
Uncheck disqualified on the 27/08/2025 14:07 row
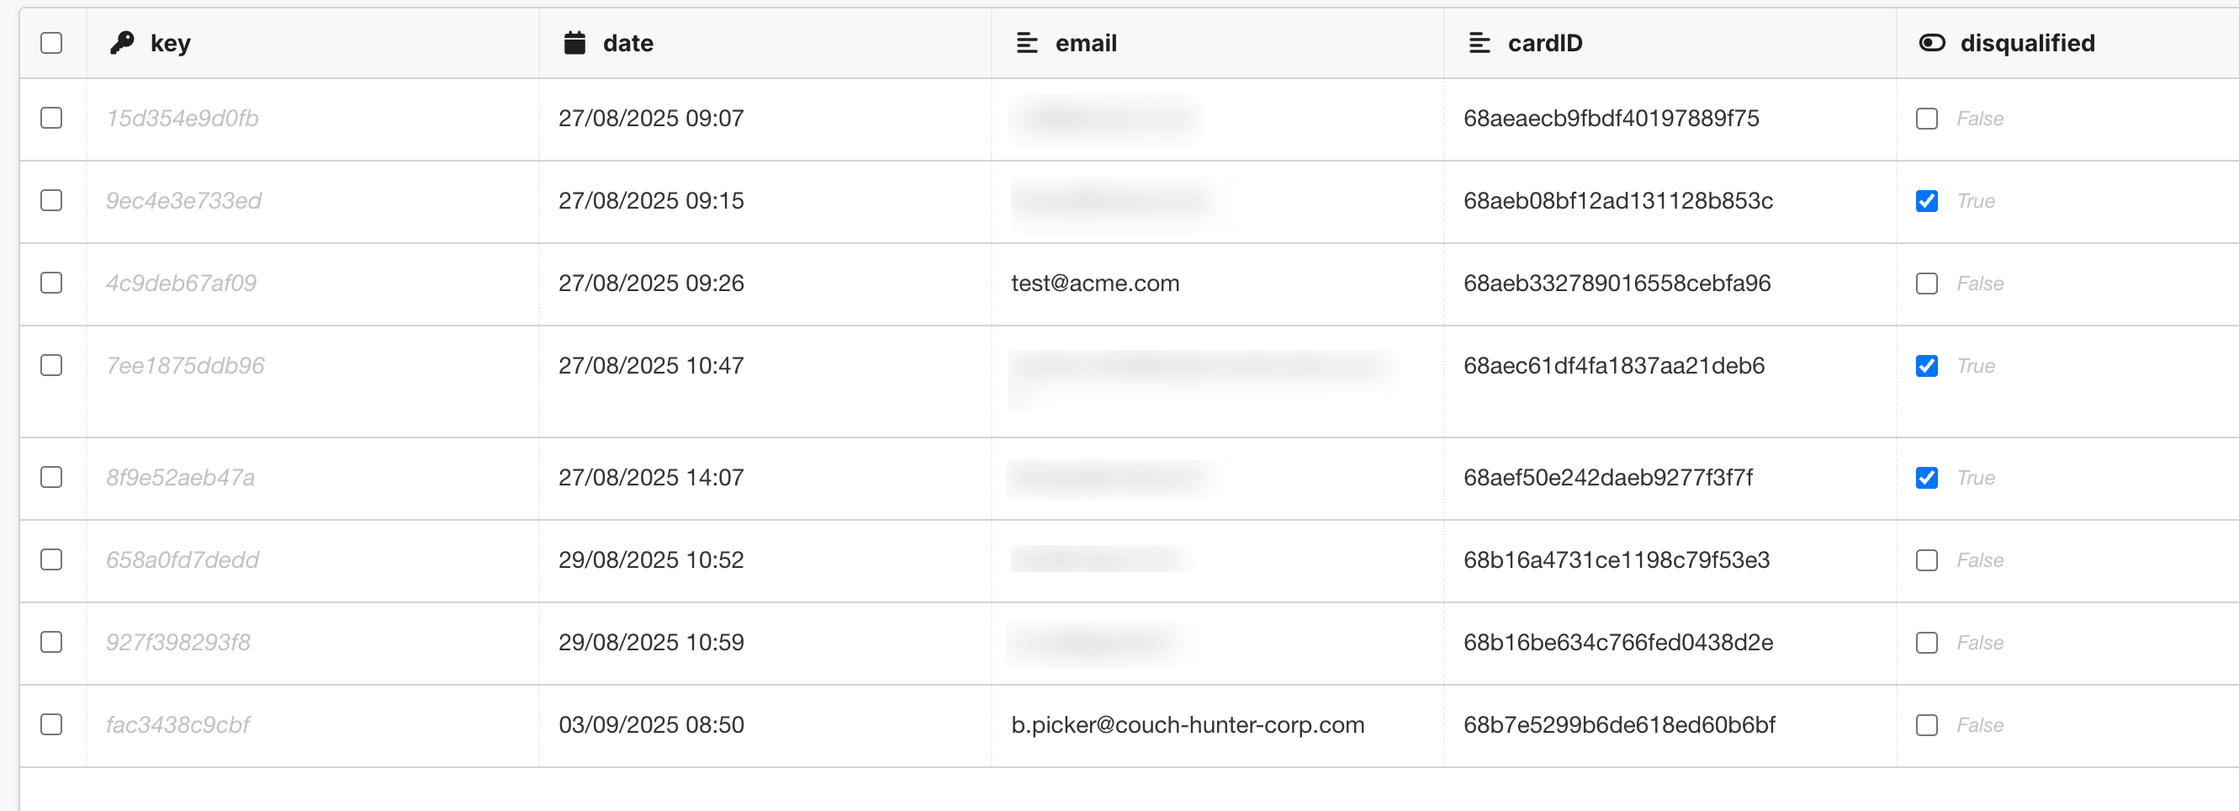pyautogui.click(x=1927, y=478)
